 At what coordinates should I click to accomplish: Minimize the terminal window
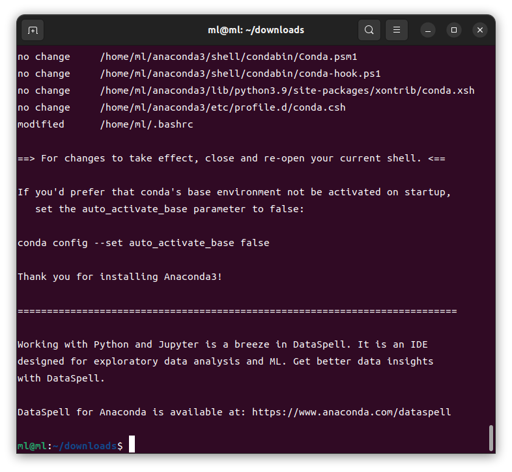428,31
